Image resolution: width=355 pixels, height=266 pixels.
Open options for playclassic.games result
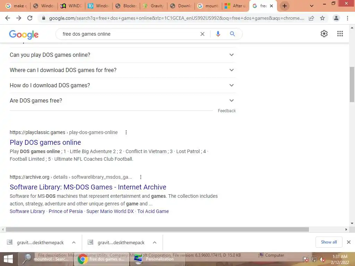126,132
